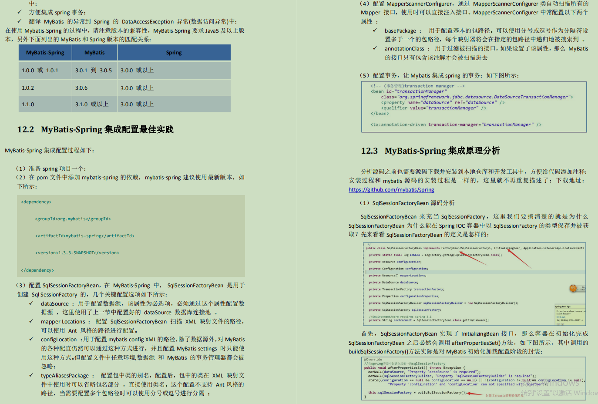Click the checkmark bullet before basePackage
598x404 pixels.
coord(375,30)
